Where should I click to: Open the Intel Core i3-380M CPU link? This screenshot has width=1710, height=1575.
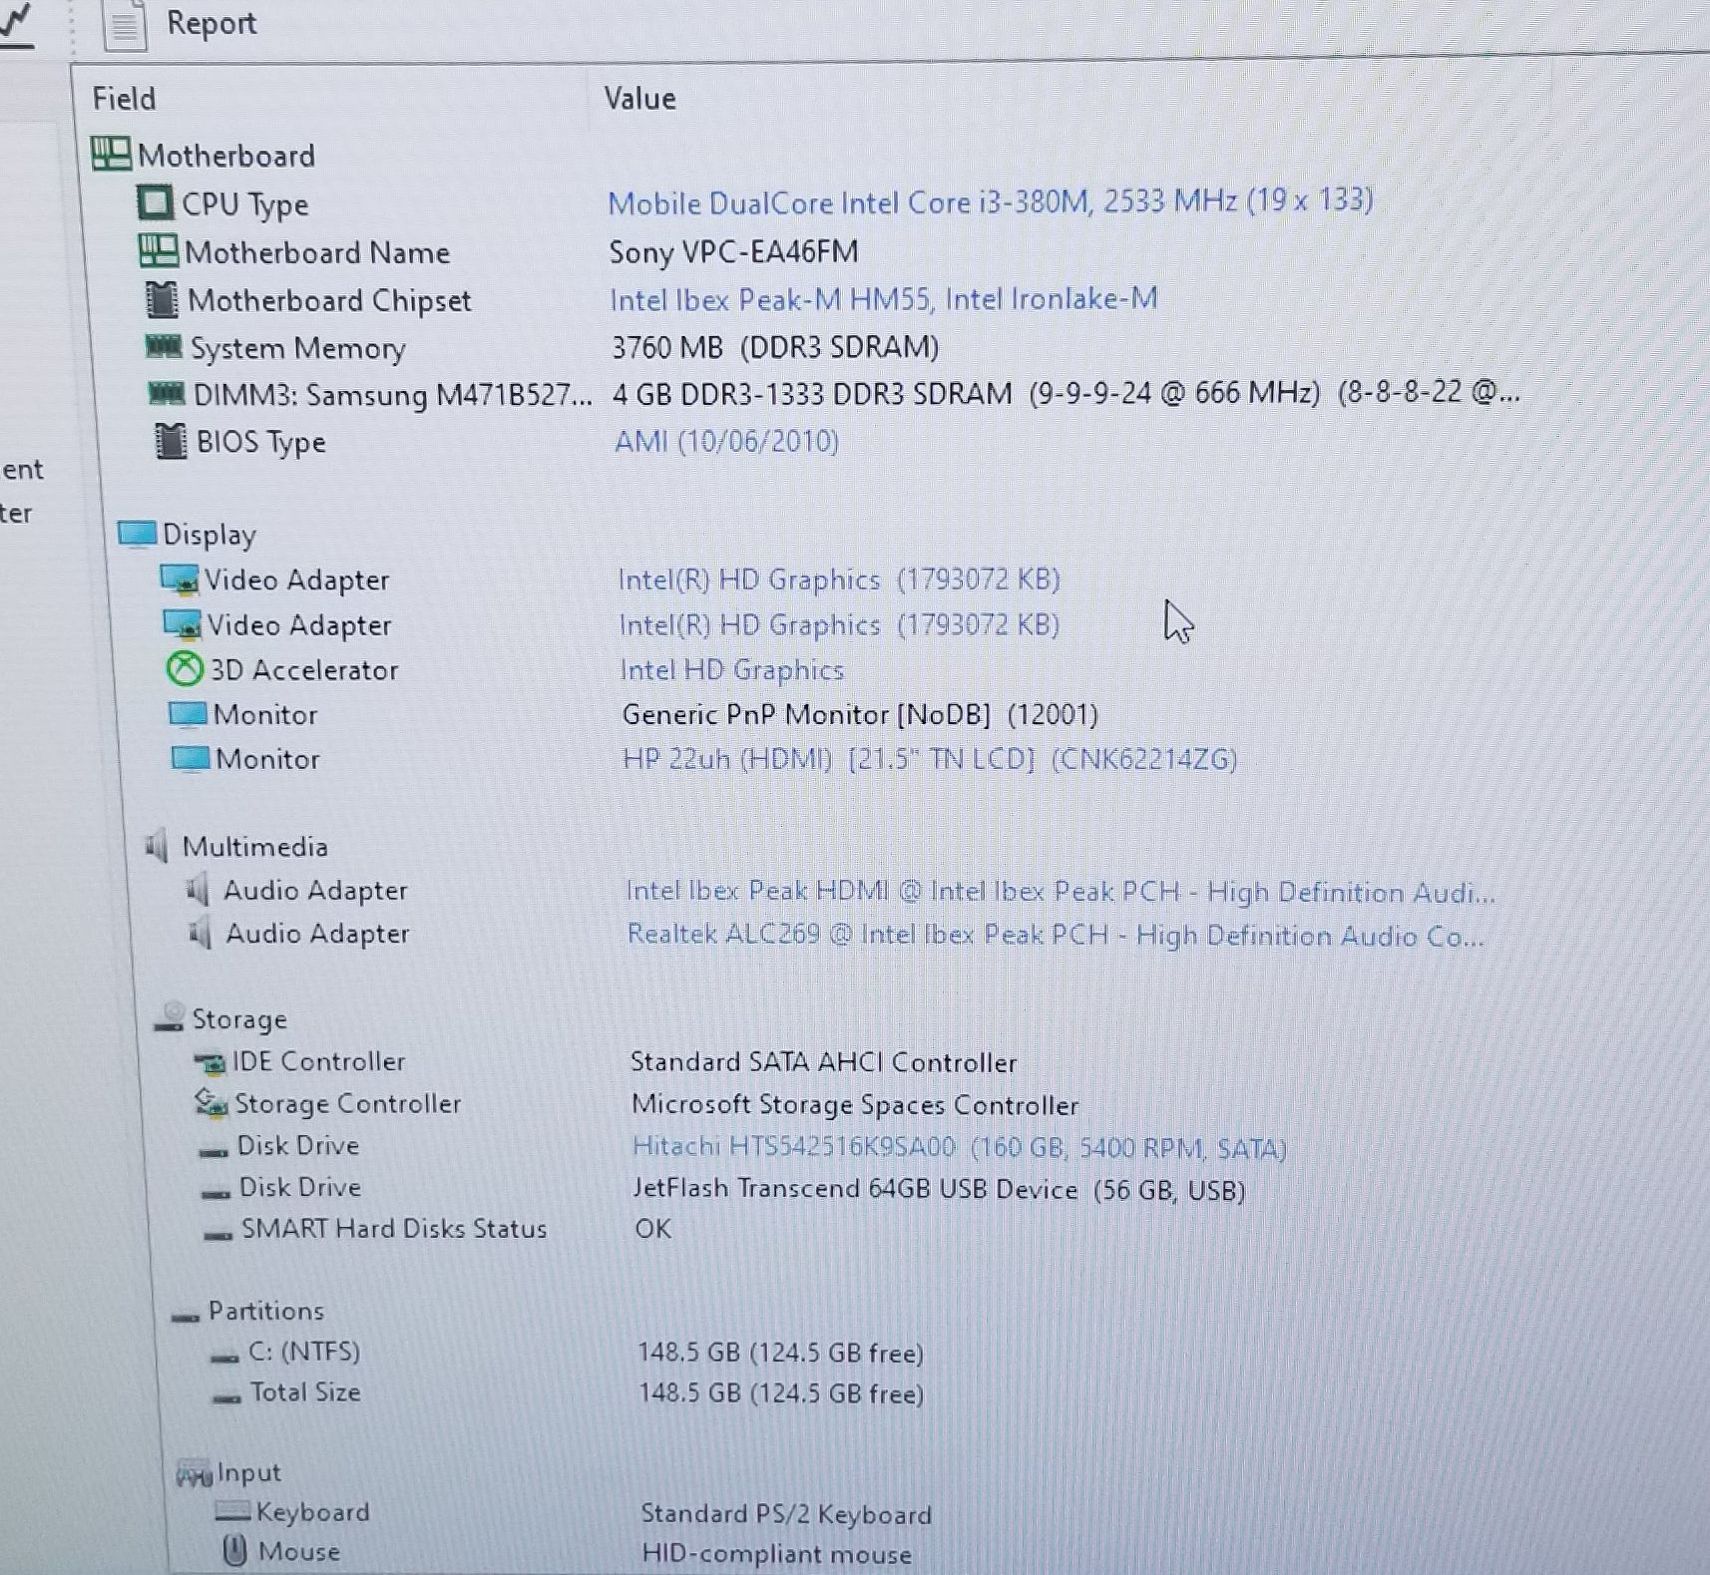point(990,201)
